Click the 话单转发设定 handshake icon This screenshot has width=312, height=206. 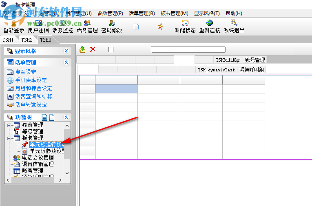(10, 105)
